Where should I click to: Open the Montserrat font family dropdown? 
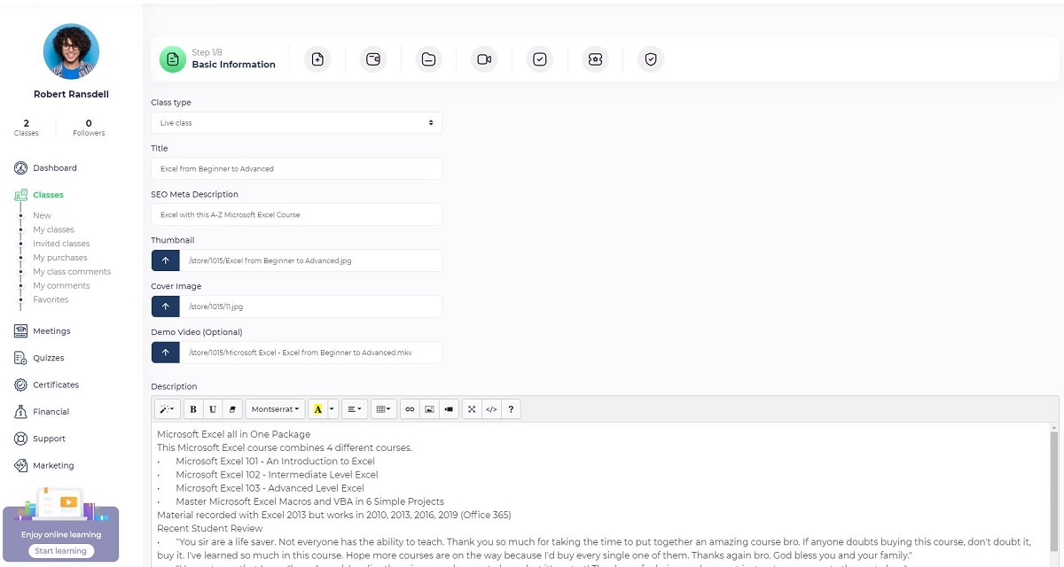pyautogui.click(x=275, y=409)
